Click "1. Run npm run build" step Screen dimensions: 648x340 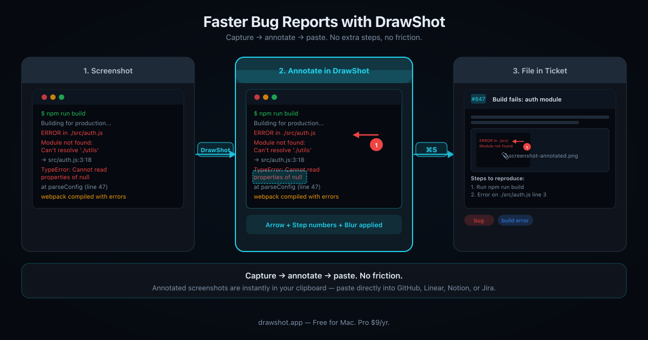(497, 187)
